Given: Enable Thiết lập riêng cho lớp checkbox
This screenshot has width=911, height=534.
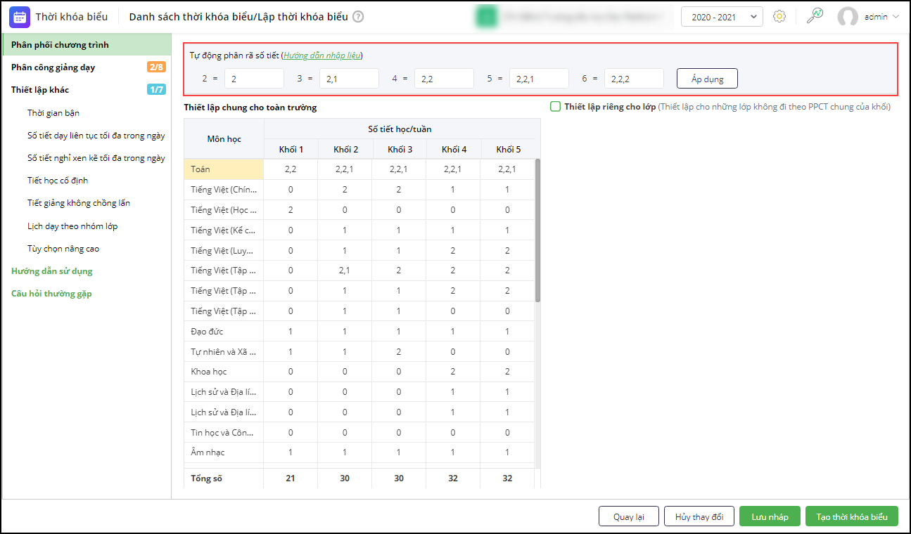Looking at the screenshot, I should tap(555, 107).
